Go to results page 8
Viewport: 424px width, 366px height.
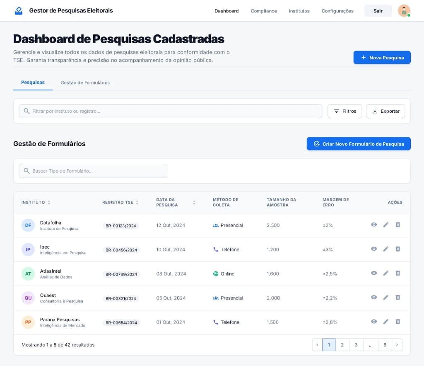385,345
